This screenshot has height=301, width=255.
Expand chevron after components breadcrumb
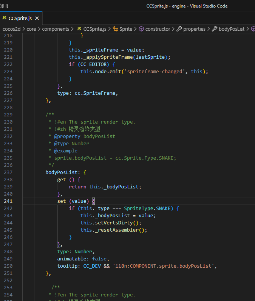click(72, 29)
